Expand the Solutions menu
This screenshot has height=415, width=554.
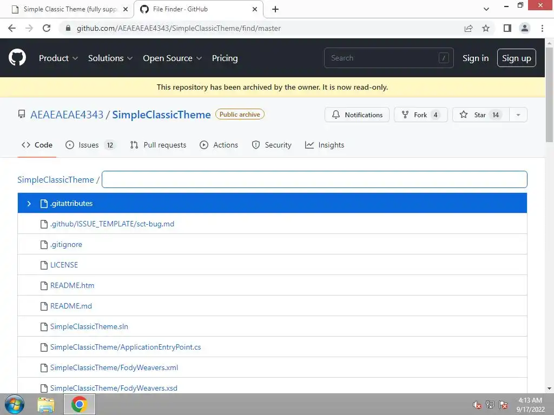coord(110,58)
